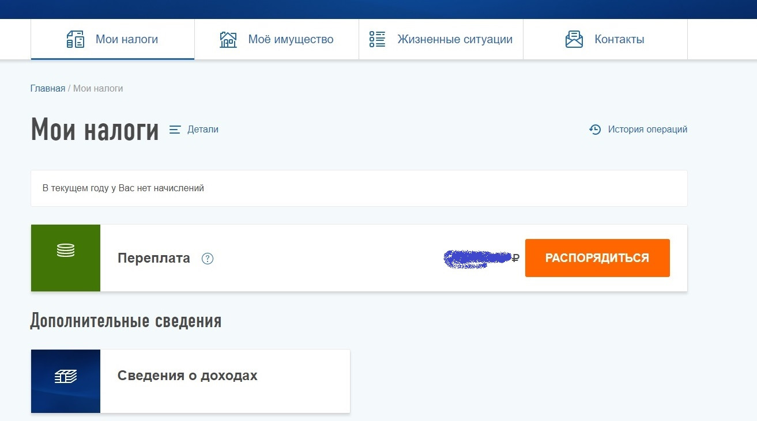Image resolution: width=757 pixels, height=421 pixels.
Task: Click the clock icon beside История операций
Action: coord(595,130)
